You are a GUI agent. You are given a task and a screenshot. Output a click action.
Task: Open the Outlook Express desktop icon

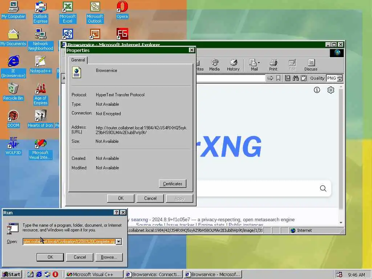pos(40,12)
